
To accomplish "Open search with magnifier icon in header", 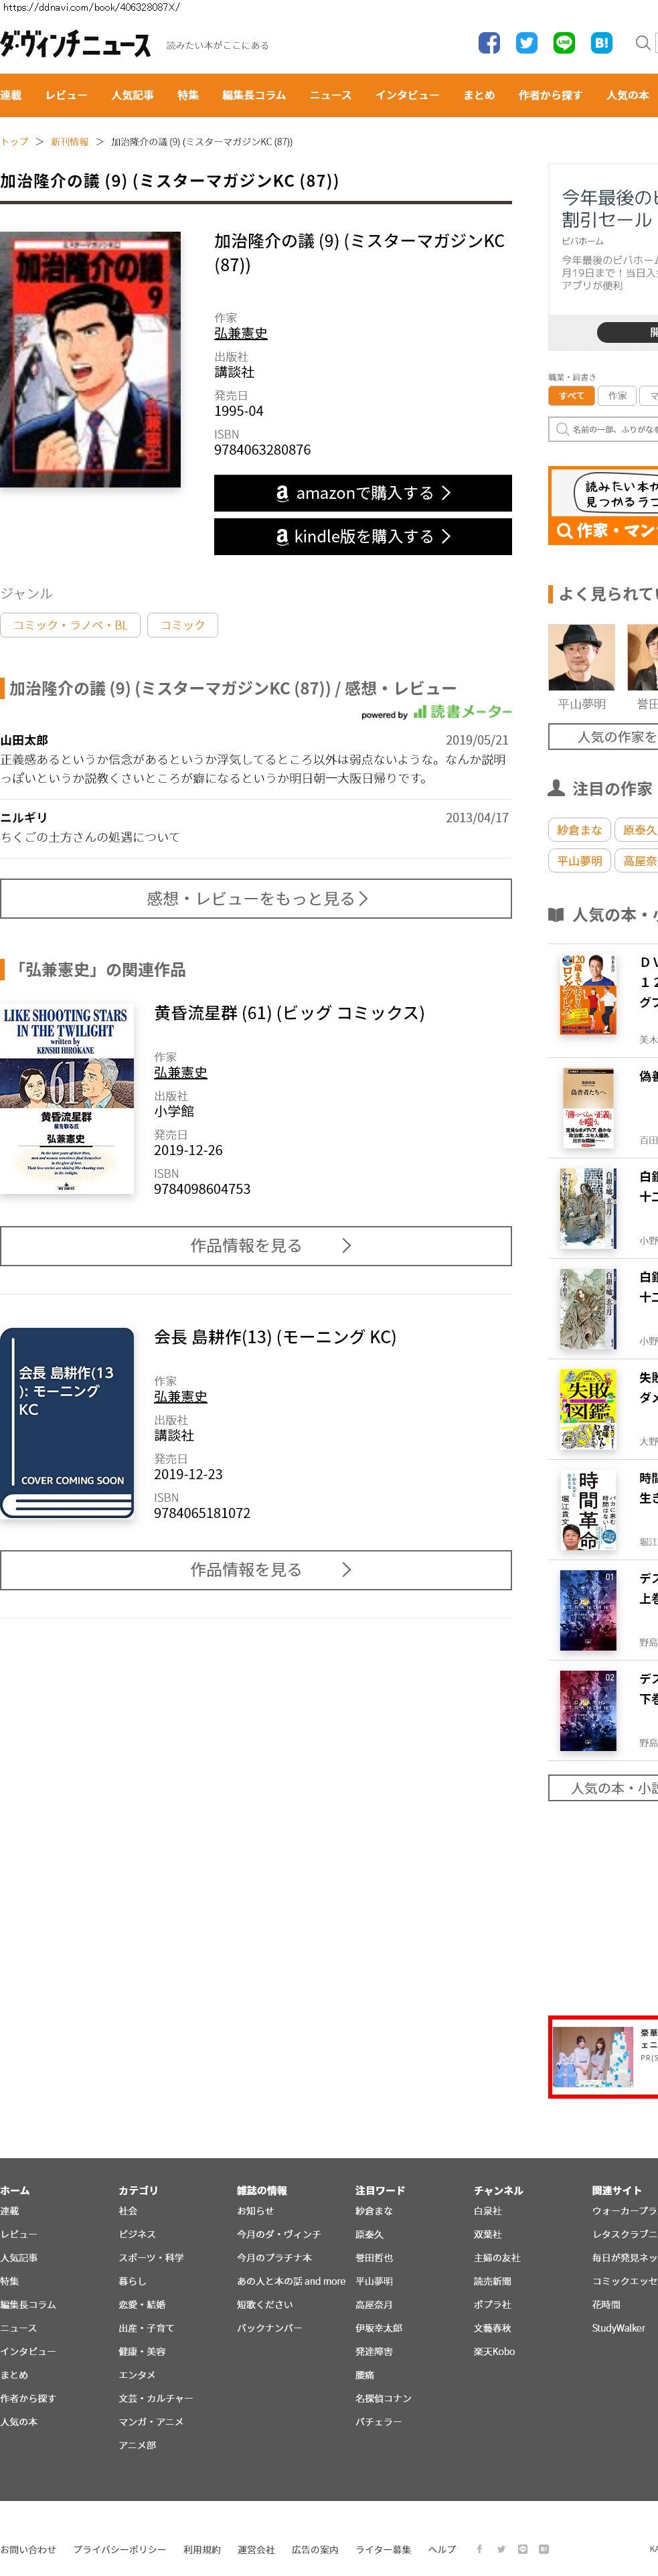I will [x=643, y=43].
